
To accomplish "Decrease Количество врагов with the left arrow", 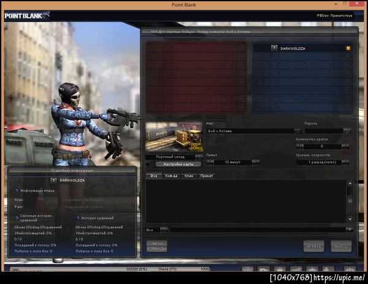I will 300,146.
